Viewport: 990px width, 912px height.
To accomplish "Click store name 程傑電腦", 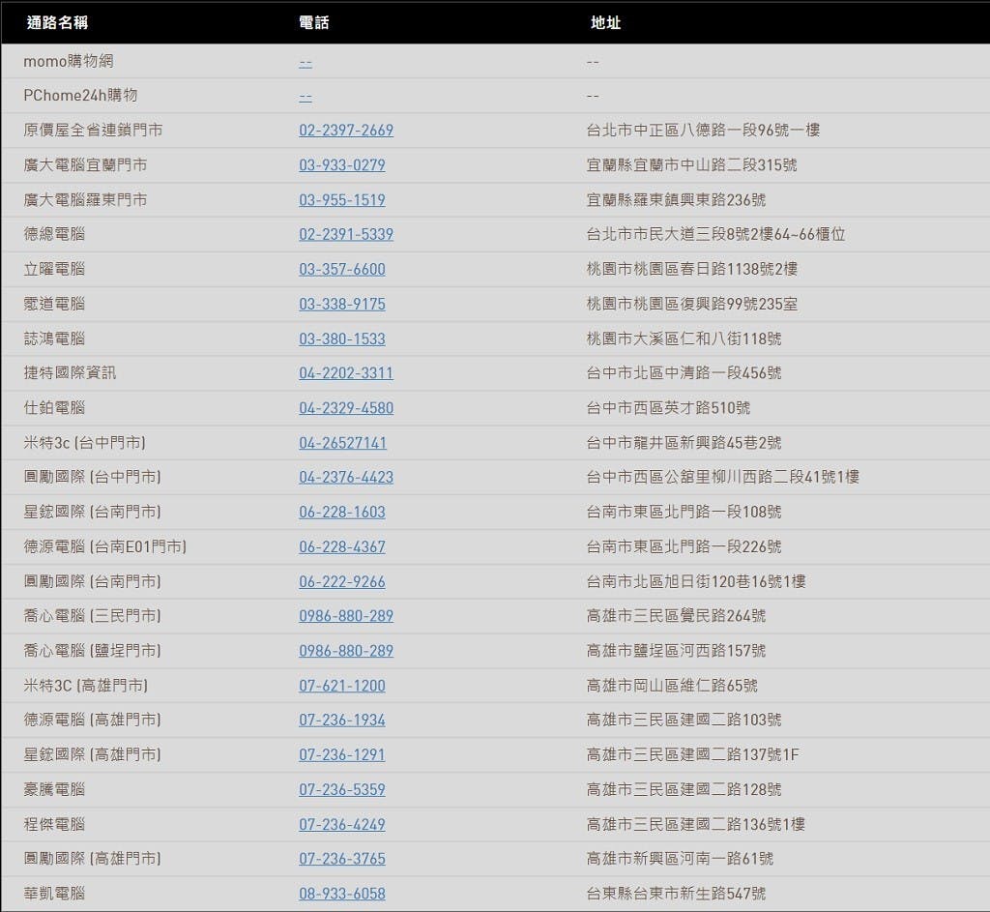I will pyautogui.click(x=54, y=824).
